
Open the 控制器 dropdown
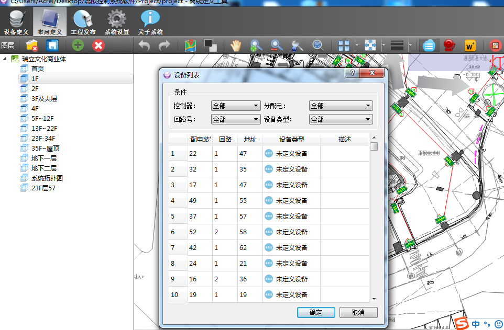pos(235,106)
